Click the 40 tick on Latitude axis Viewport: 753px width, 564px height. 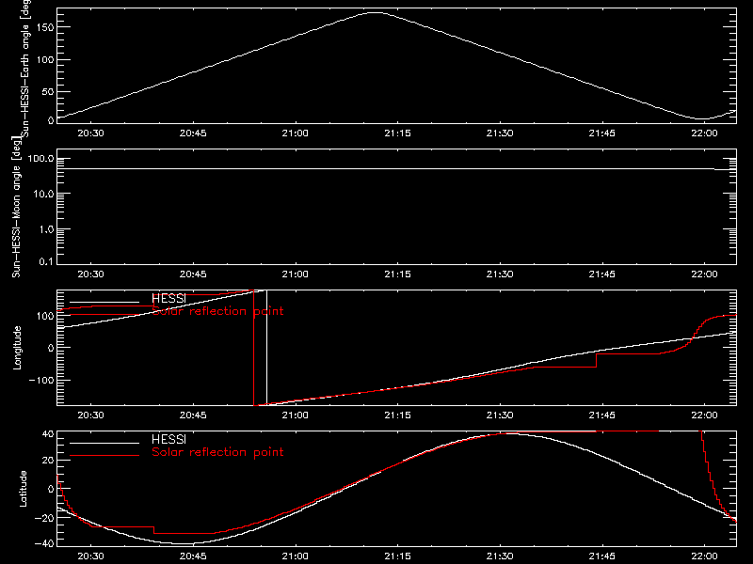click(48, 434)
